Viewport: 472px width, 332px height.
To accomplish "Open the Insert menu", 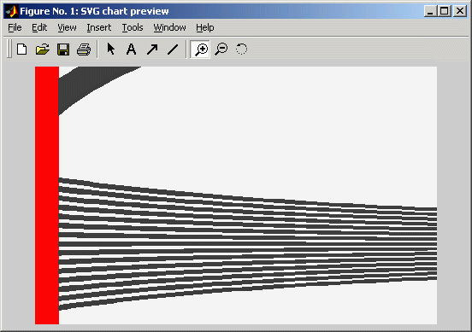I will coord(98,27).
